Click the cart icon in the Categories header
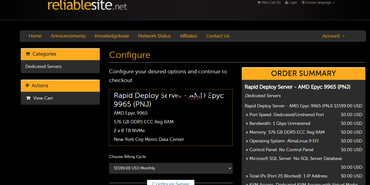The image size is (370, 185). pyautogui.click(x=28, y=54)
